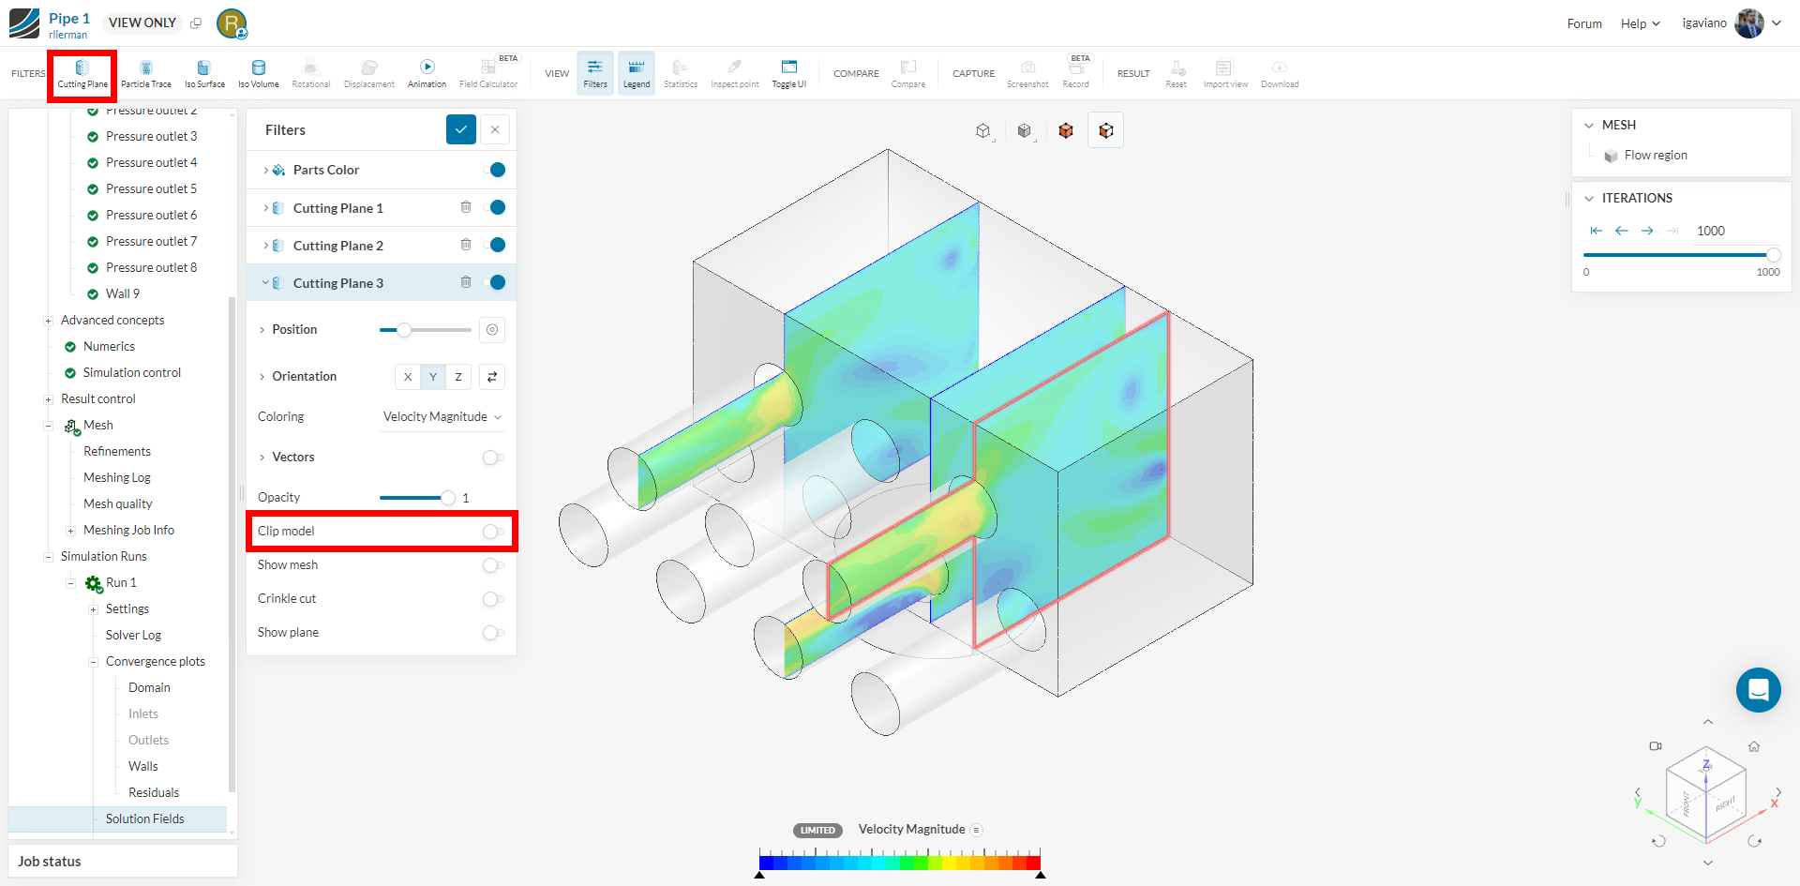Delete Cutting Plane 1 with trash icon

tap(466, 207)
